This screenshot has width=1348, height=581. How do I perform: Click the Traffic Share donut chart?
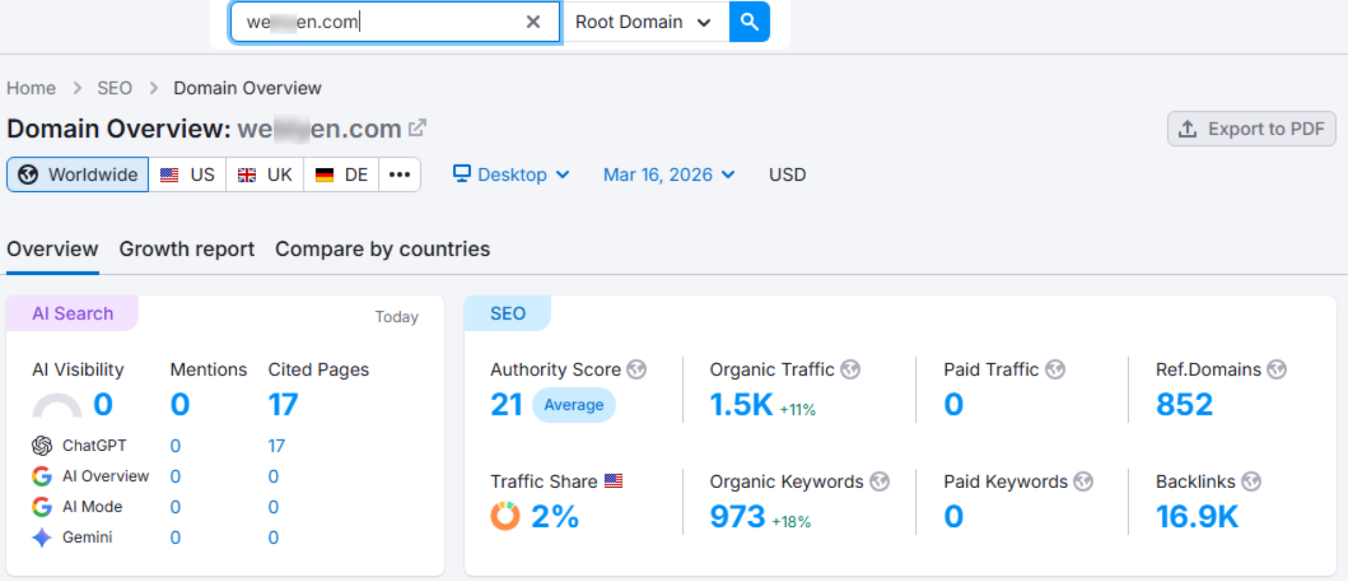504,515
